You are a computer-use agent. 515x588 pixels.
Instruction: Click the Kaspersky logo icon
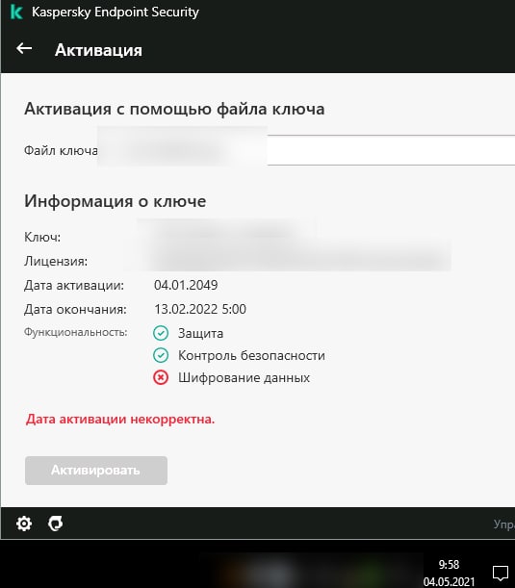point(16,12)
